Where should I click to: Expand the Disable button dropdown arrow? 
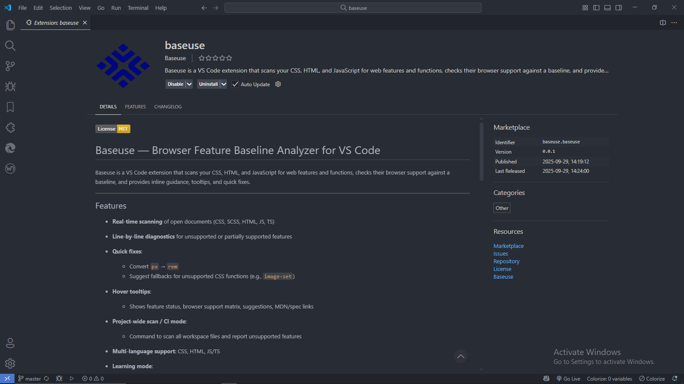click(189, 84)
